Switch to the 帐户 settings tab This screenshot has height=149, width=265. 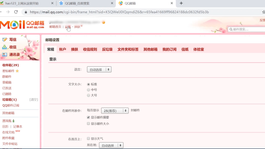tap(63, 49)
